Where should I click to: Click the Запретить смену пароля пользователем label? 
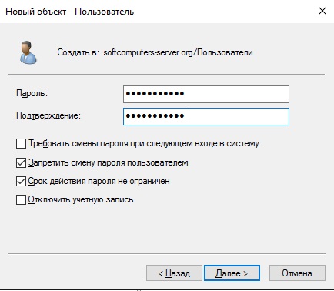[x=109, y=162]
